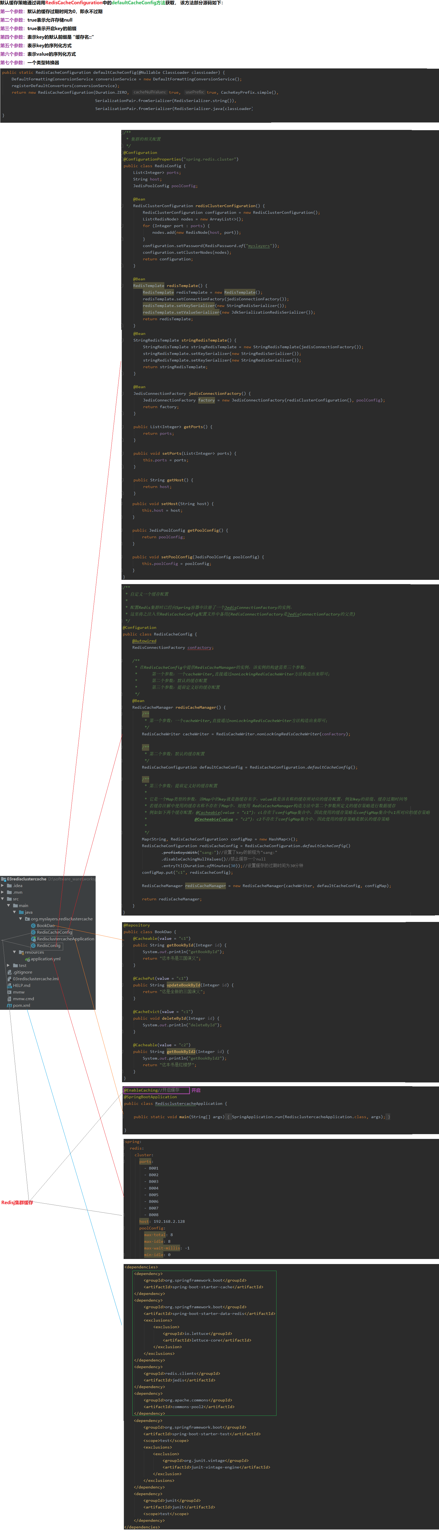The height and width of the screenshot is (1530, 439).
Task: Select 03redisclustercache.iml in the project tree
Action: click(x=36, y=979)
